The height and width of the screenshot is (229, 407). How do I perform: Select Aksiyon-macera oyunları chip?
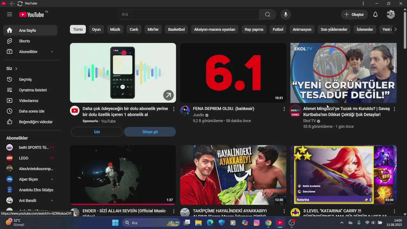(x=215, y=29)
